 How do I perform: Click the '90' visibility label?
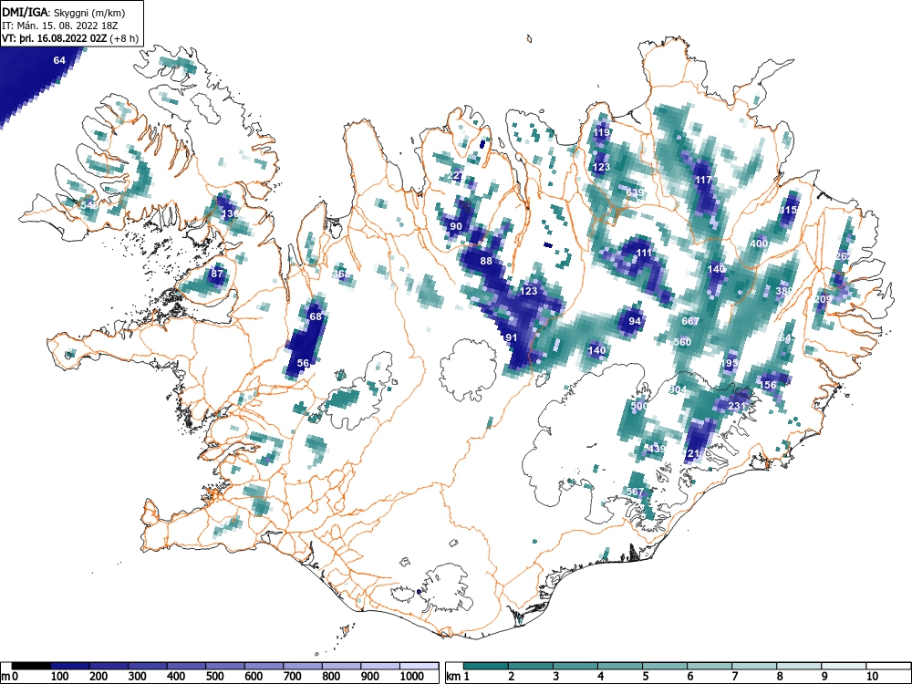(456, 226)
